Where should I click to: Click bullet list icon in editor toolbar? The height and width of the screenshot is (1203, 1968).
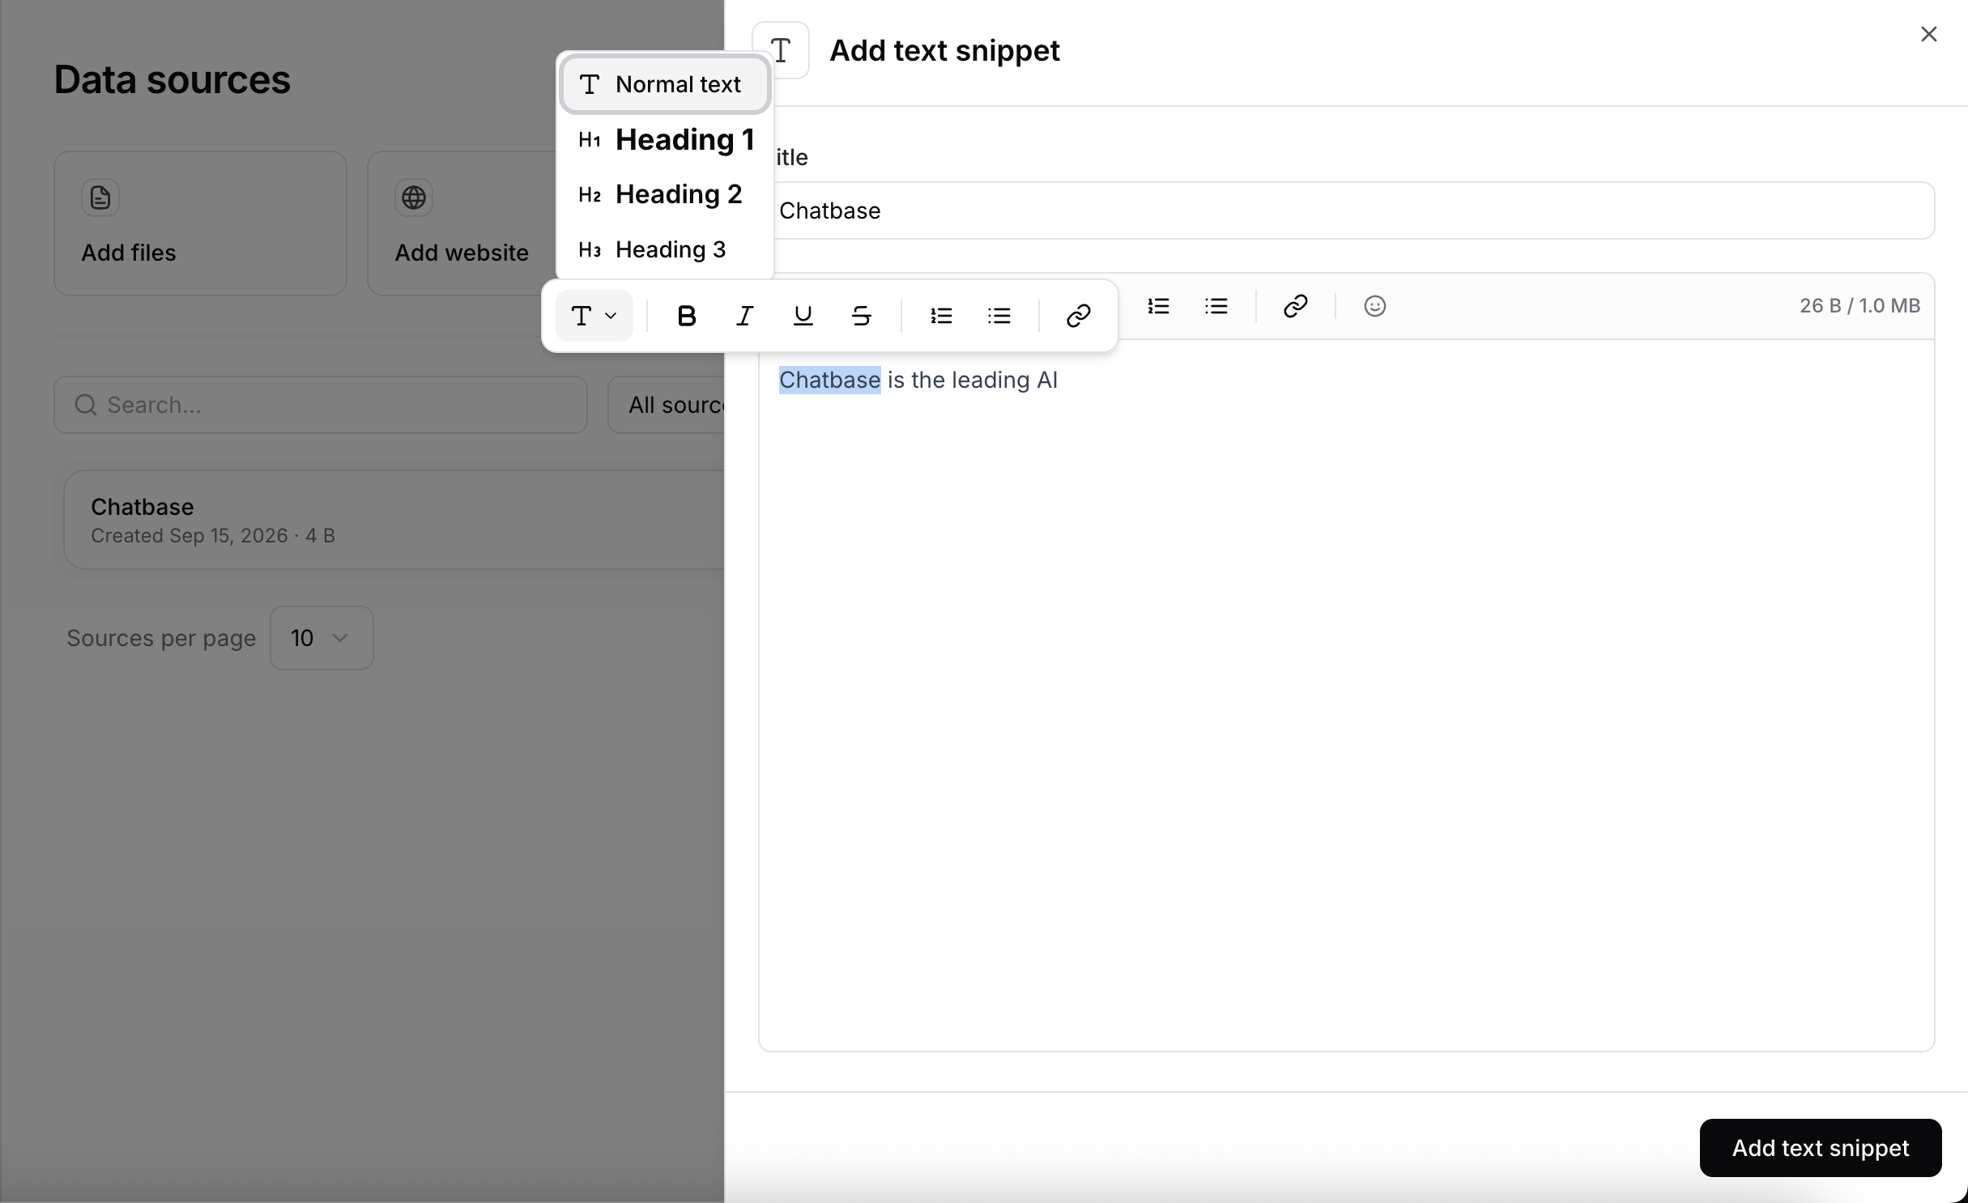(x=1216, y=306)
